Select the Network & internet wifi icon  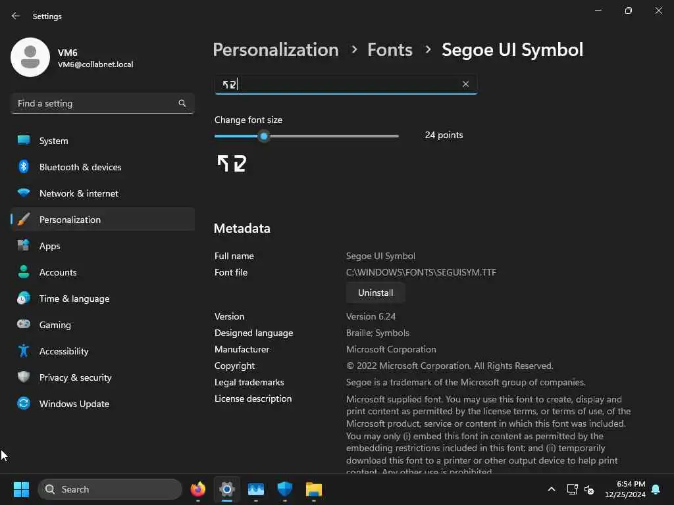pos(24,193)
